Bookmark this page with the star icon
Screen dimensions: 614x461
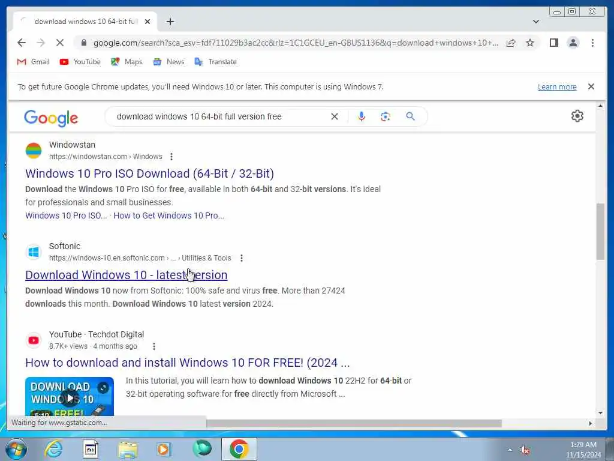(530, 43)
